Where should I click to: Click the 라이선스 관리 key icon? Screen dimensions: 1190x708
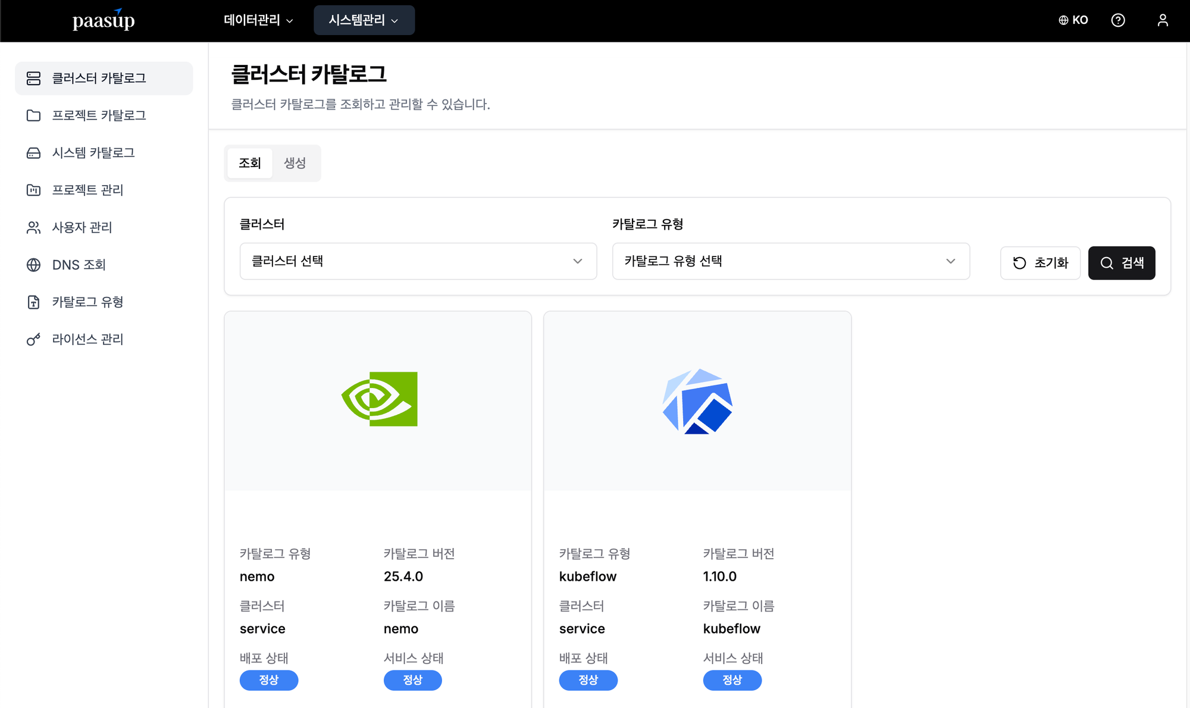tap(33, 339)
